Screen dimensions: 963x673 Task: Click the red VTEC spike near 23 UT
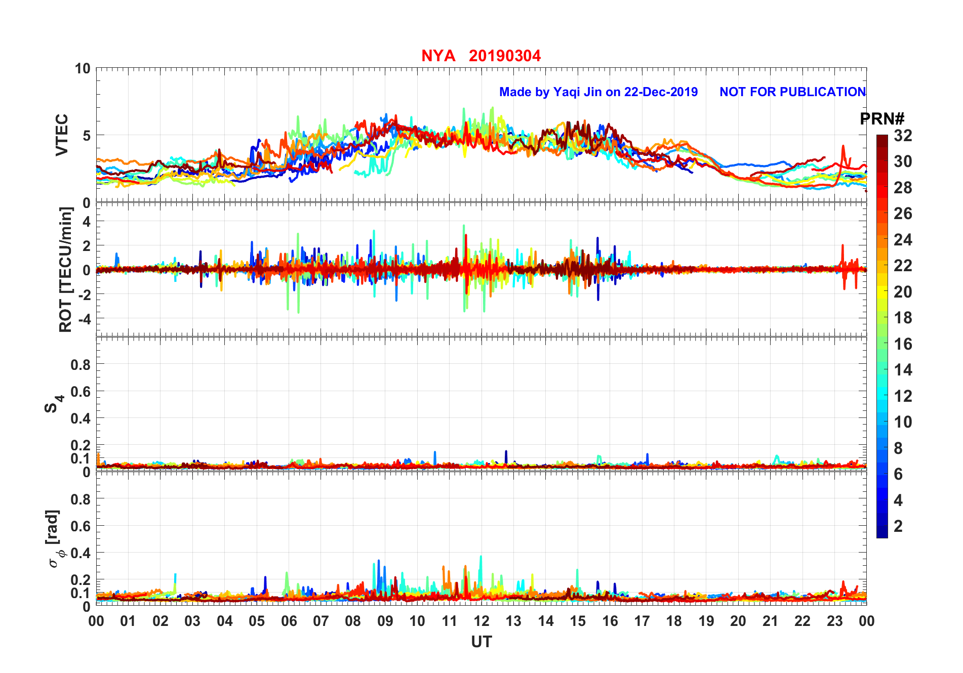843,152
